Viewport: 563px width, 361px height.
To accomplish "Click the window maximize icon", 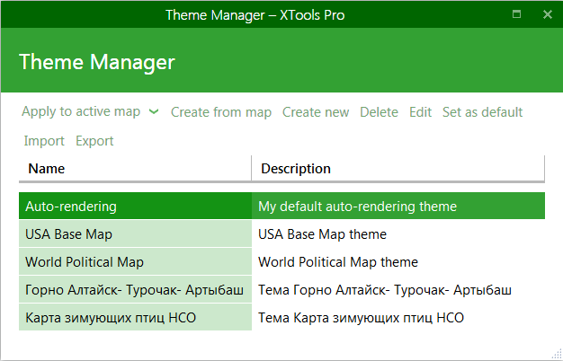I will point(516,14).
